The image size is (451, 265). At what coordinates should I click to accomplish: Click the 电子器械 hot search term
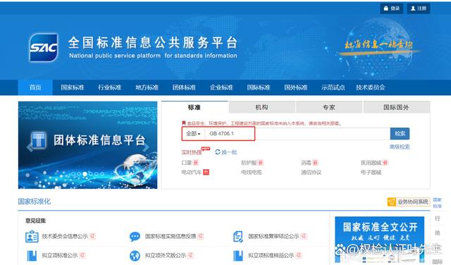[371, 172]
